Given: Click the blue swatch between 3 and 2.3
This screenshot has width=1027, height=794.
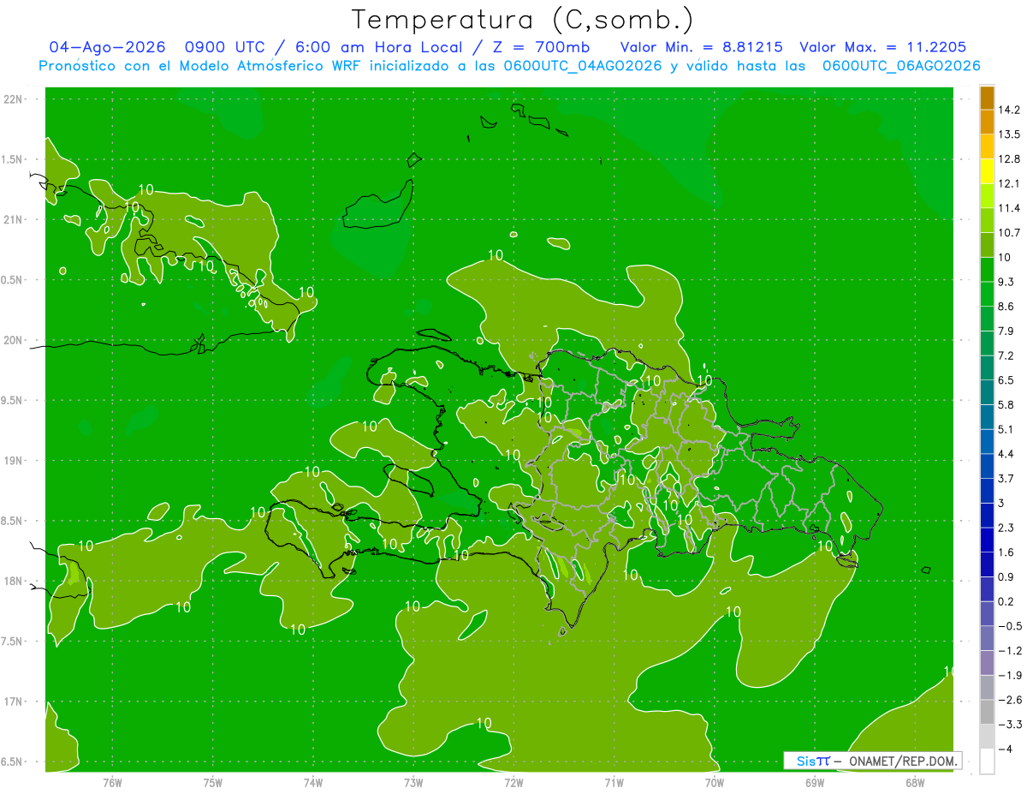Looking at the screenshot, I should point(987,516).
